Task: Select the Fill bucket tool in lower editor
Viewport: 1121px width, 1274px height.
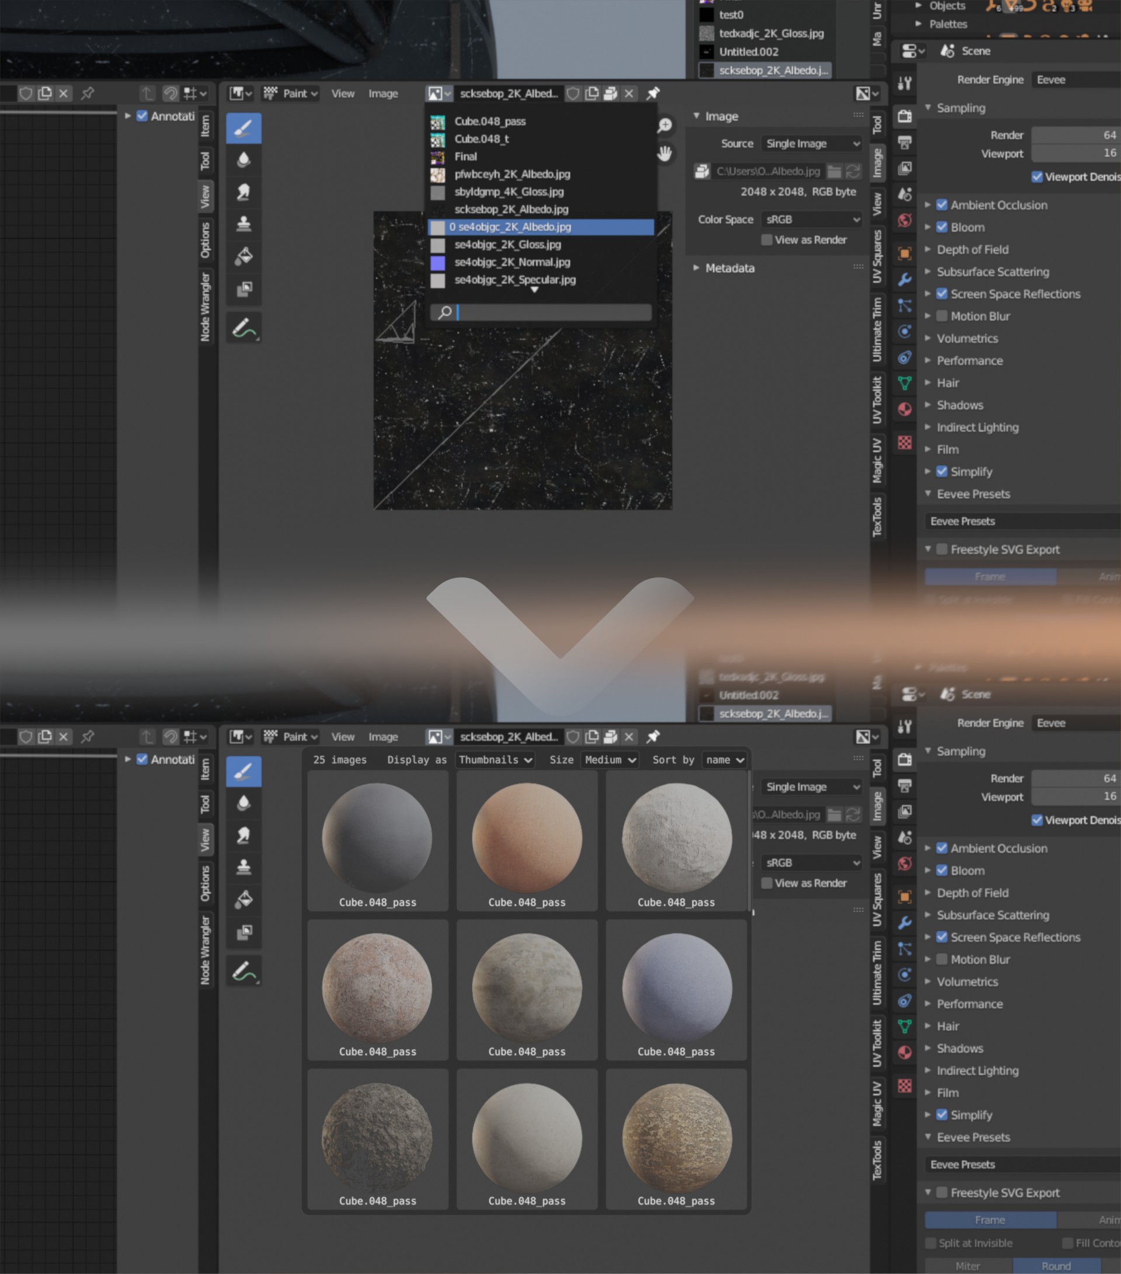Action: tap(243, 899)
